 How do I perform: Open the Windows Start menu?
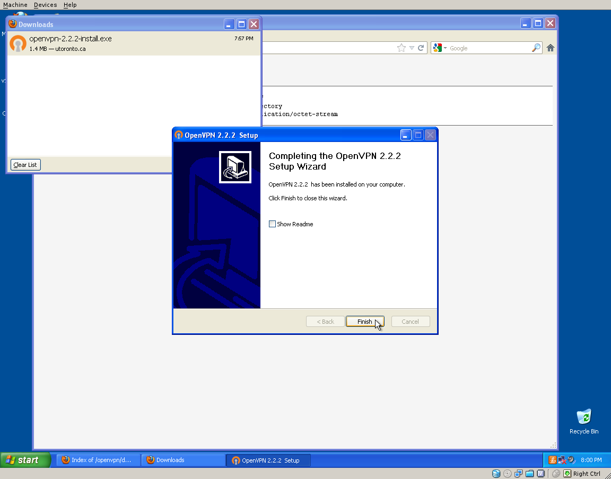(25, 460)
